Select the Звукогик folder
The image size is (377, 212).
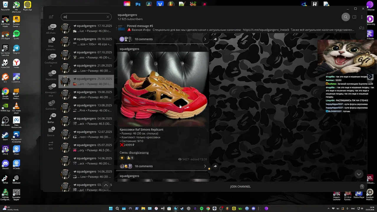point(51,75)
